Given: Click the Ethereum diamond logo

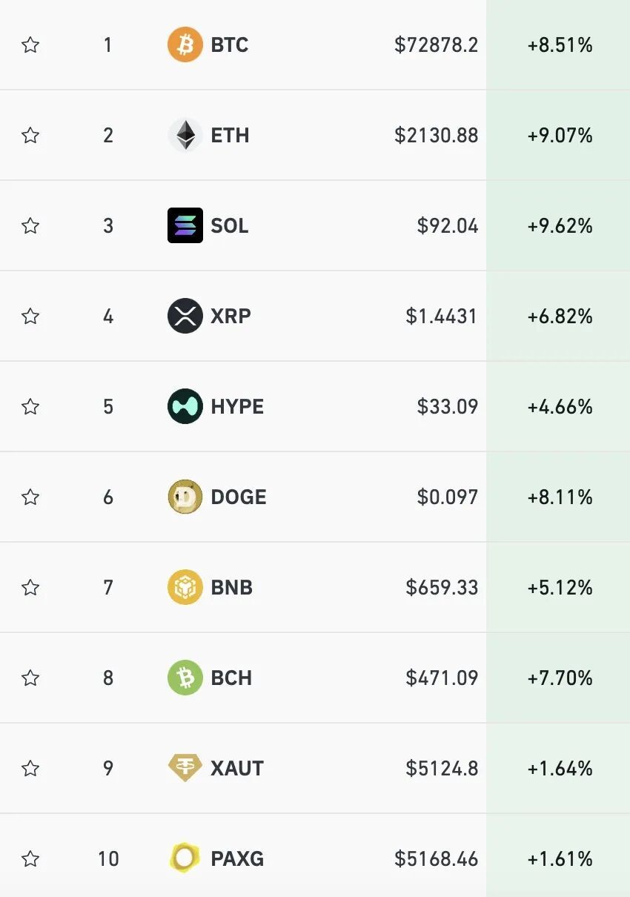Looking at the screenshot, I should coord(185,136).
